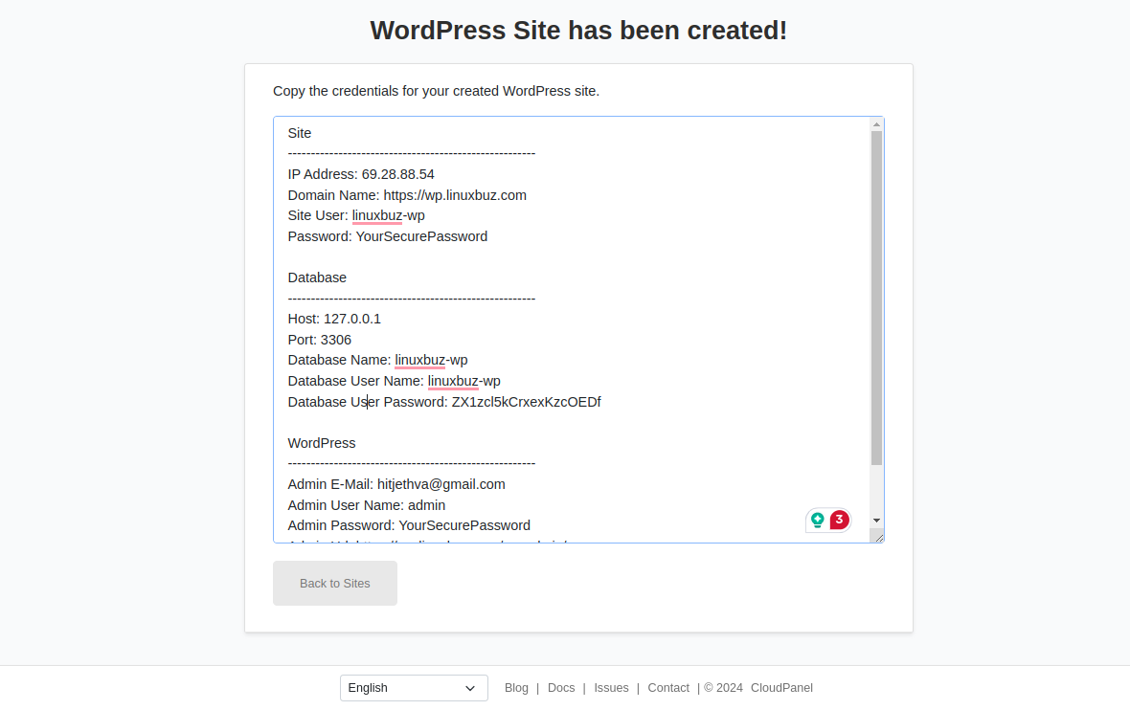This screenshot has width=1130, height=710.
Task: Click the underlined linuxbuz in Site User line
Action: point(376,215)
